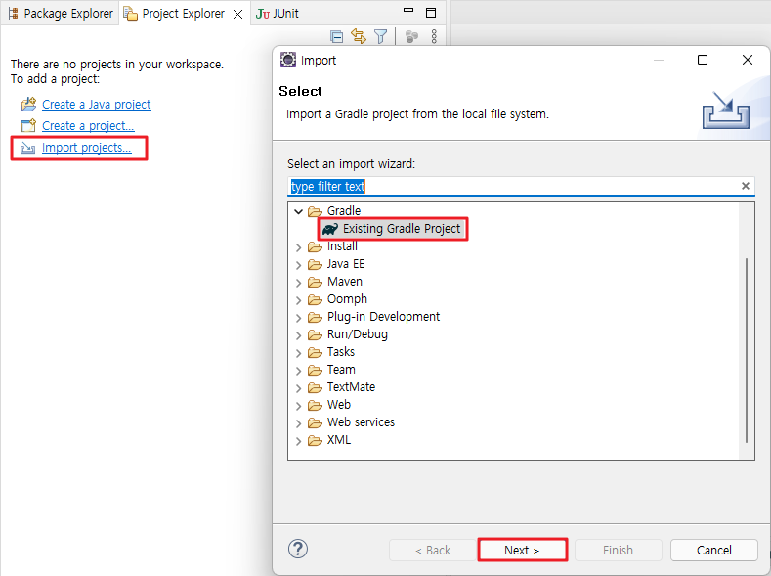Cancel the Import dialog

click(x=714, y=550)
